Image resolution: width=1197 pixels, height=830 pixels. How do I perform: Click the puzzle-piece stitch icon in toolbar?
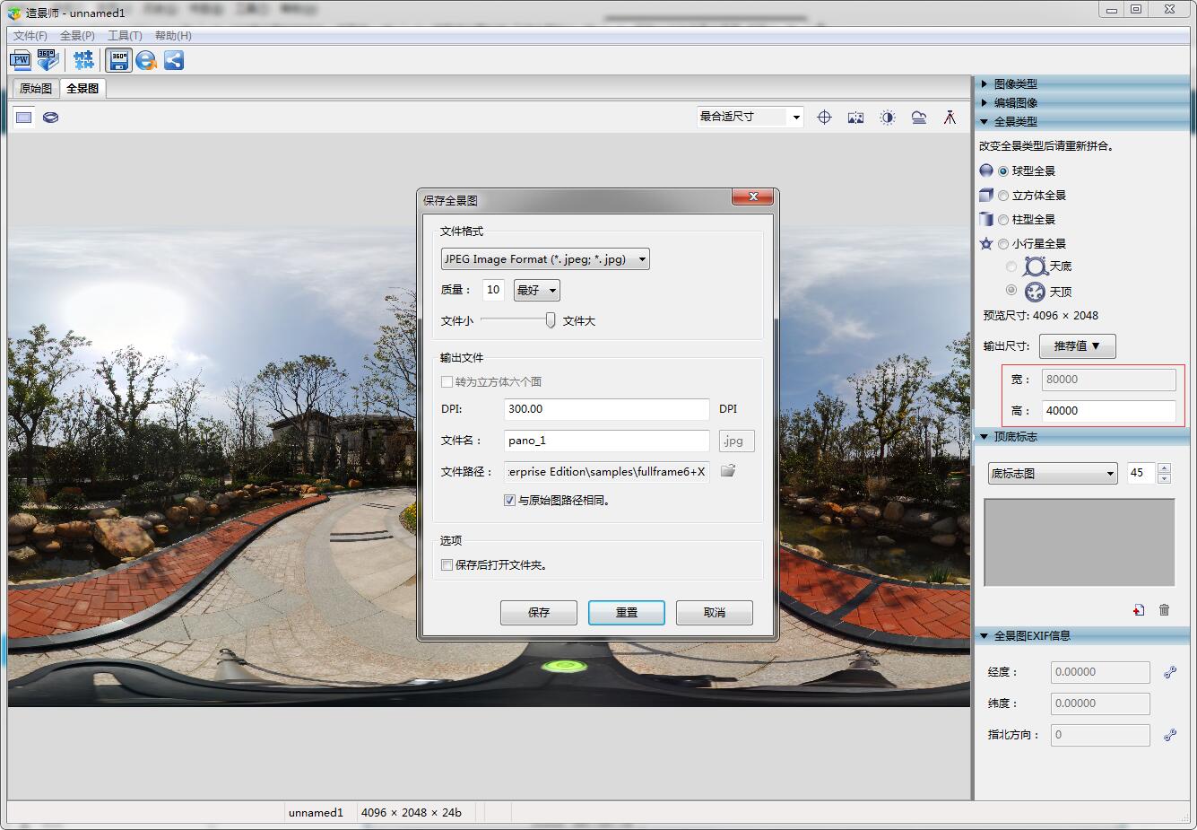click(83, 60)
